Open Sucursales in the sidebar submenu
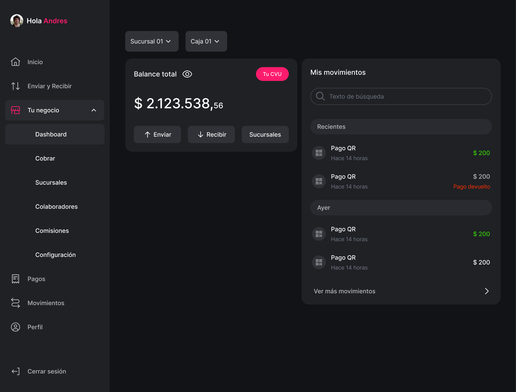 [x=51, y=183]
